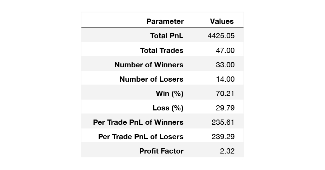Select the Total Trades row label
The width and height of the screenshot is (325, 170).
(162, 50)
